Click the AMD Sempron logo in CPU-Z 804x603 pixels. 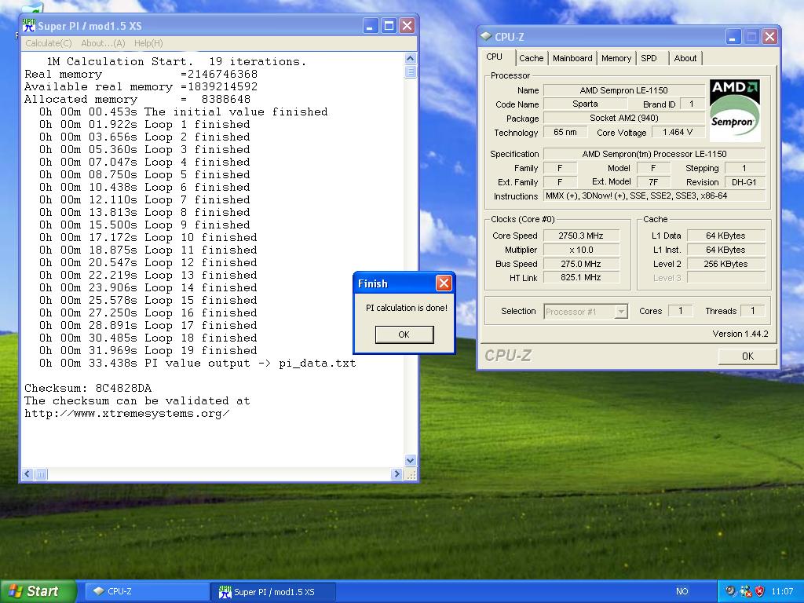pos(734,110)
